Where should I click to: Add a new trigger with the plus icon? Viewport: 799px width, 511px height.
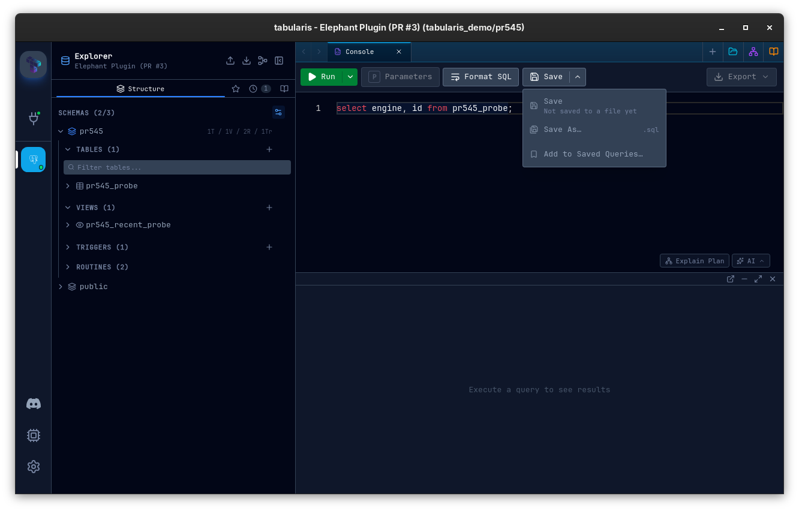pyautogui.click(x=269, y=247)
